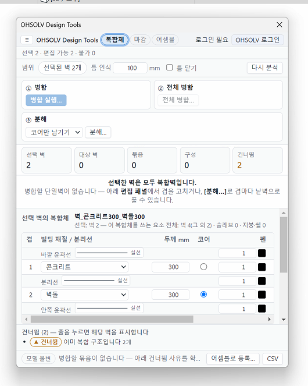Click the 로그인 필요 status text

tap(212, 40)
